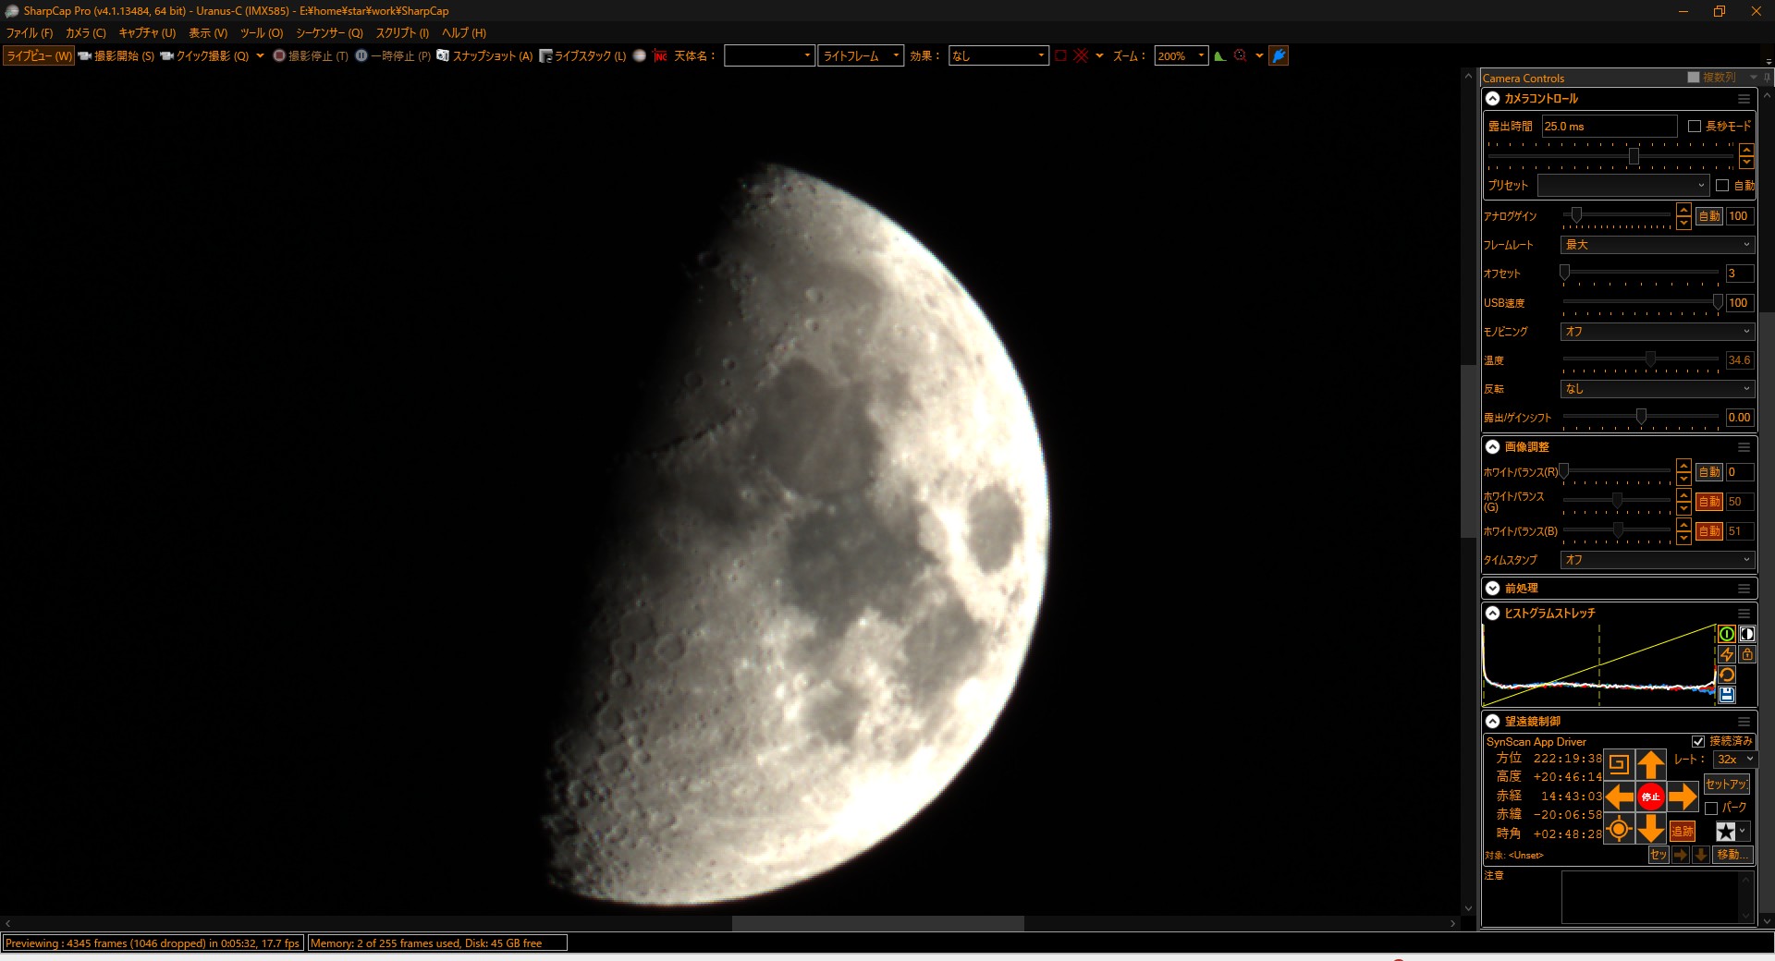1775x961 pixels.
Task: Click the ライブビュー (W) button
Action: pos(39,56)
